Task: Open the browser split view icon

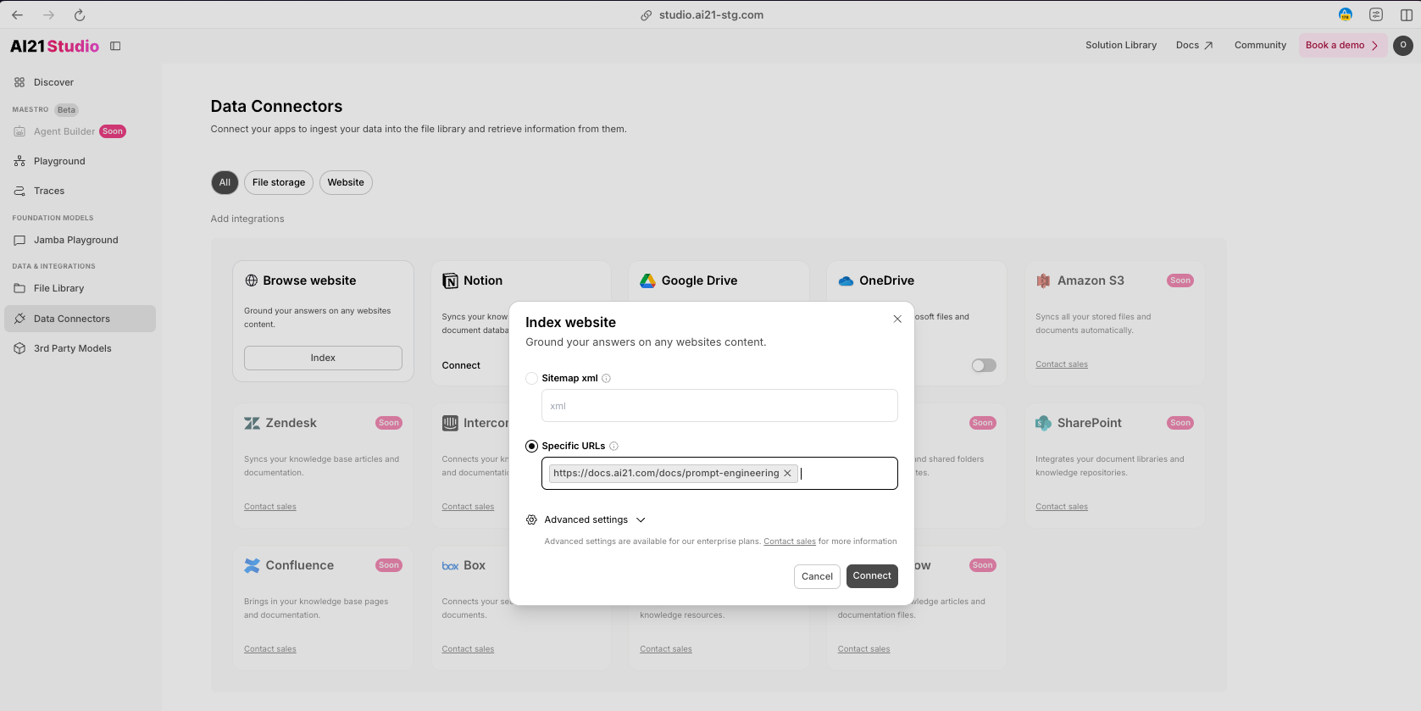Action: coord(1407,15)
